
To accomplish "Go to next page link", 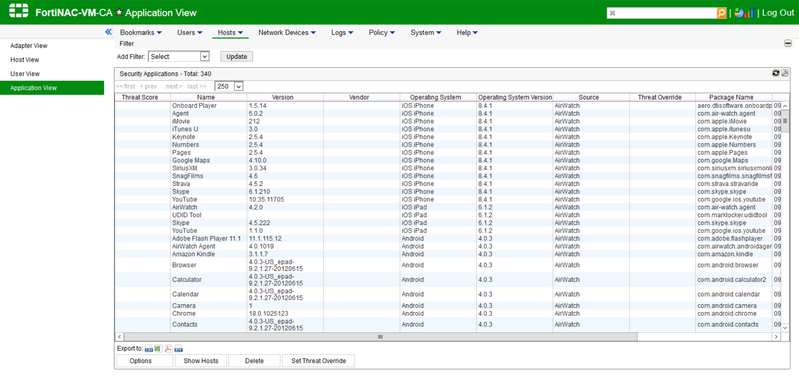I will click(x=174, y=86).
